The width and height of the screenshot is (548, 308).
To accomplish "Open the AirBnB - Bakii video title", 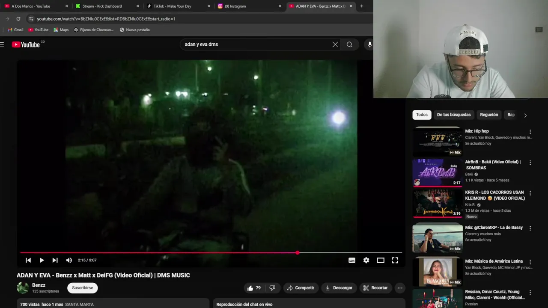I will [x=493, y=165].
